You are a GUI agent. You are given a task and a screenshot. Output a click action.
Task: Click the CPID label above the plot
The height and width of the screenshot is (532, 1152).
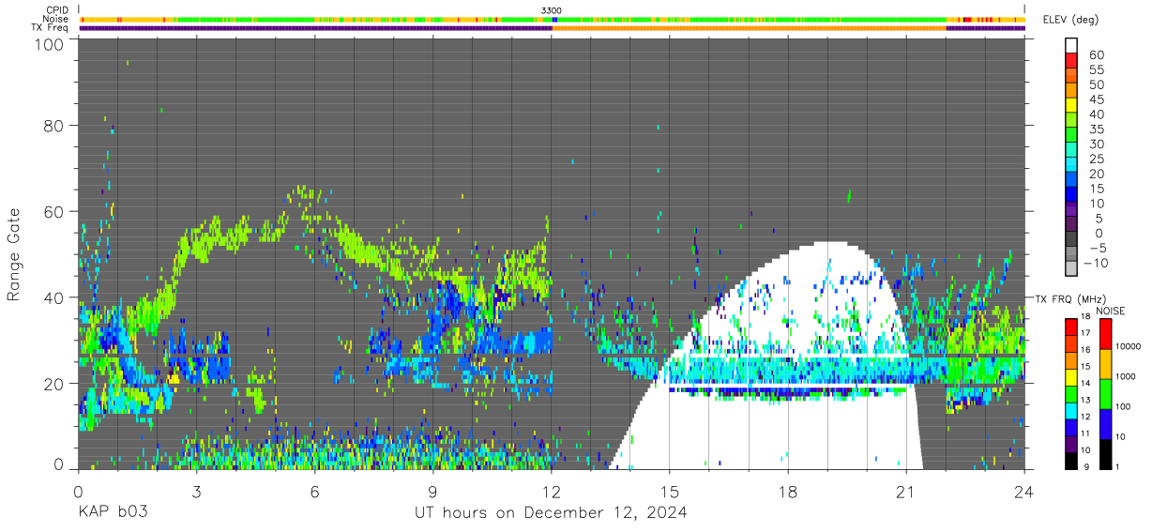point(57,9)
